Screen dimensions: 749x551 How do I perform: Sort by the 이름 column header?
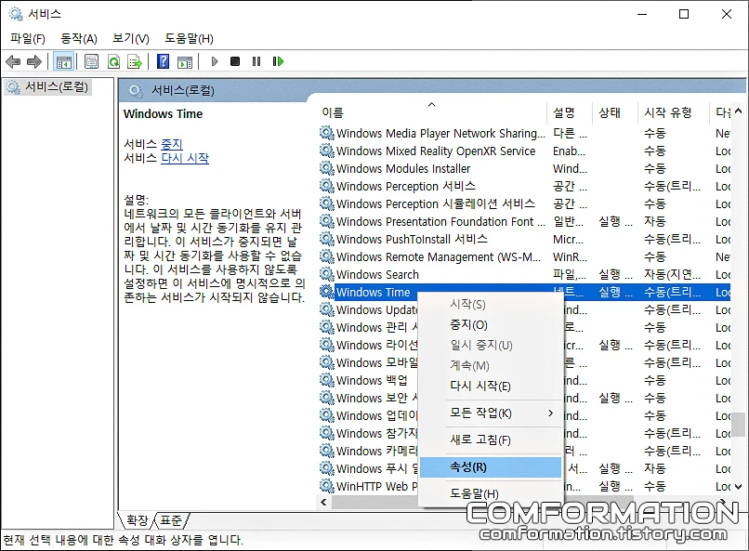(x=432, y=112)
